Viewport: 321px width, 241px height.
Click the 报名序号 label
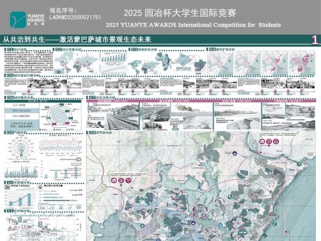tap(64, 11)
